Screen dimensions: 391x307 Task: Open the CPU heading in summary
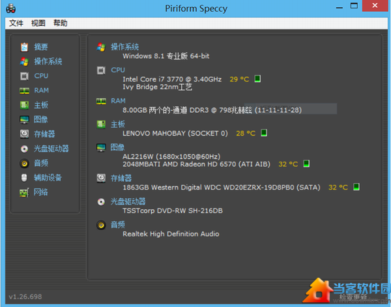click(x=118, y=70)
